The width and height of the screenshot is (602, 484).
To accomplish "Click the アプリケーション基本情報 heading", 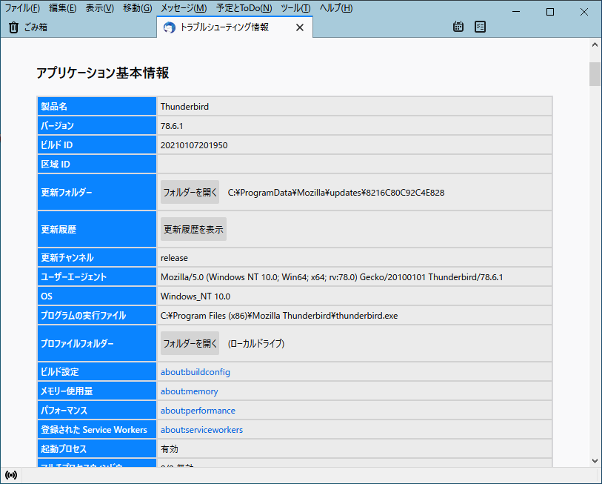I will point(102,73).
